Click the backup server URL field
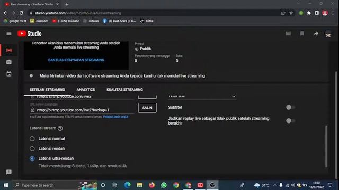The image size is (339, 190). tap(82, 110)
